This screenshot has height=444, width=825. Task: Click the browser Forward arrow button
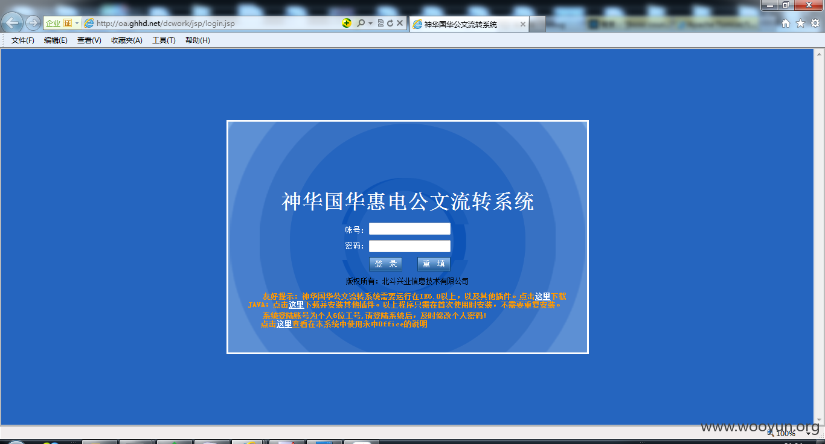click(33, 23)
